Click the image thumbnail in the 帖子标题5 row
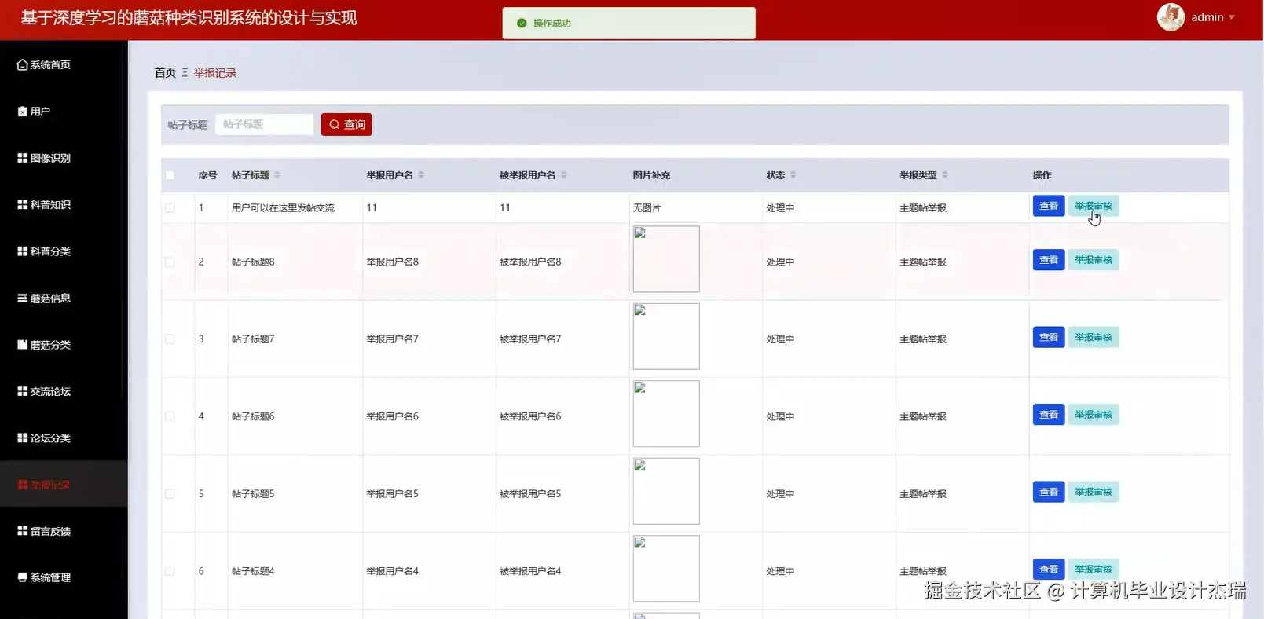The height and width of the screenshot is (619, 1264). tap(666, 491)
